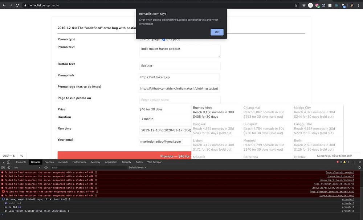The width and height of the screenshot is (363, 220).
Task: Open the React DevTools extension icon
Action: 337,5
